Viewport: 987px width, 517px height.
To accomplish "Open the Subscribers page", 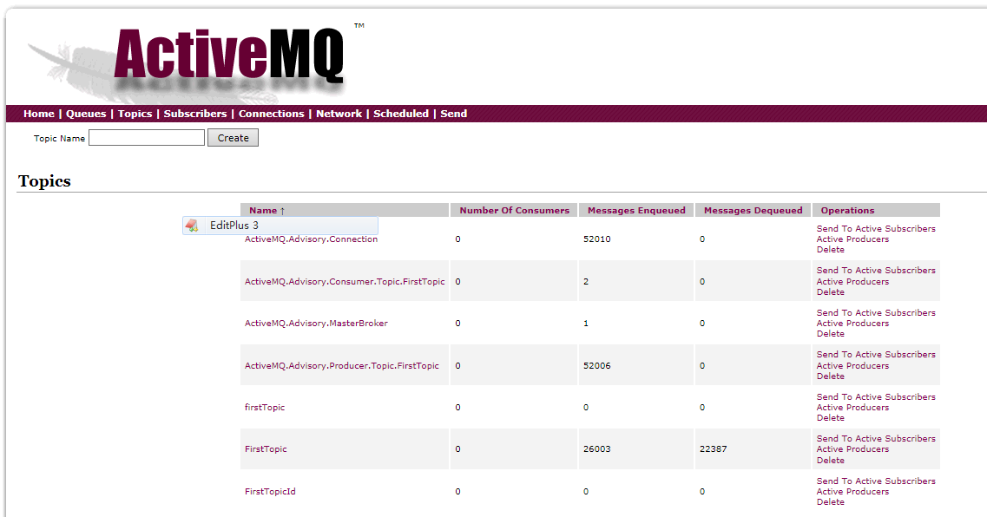I will 195,114.
